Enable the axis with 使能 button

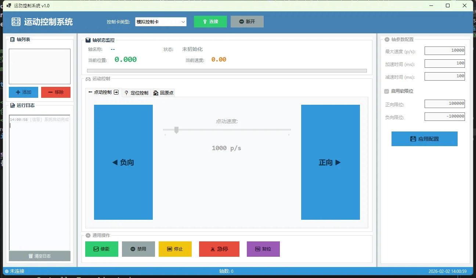click(x=102, y=249)
